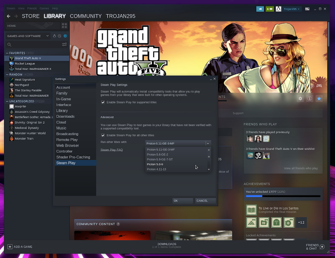Open the red community content thumbnail
The image size is (335, 258).
[112, 235]
